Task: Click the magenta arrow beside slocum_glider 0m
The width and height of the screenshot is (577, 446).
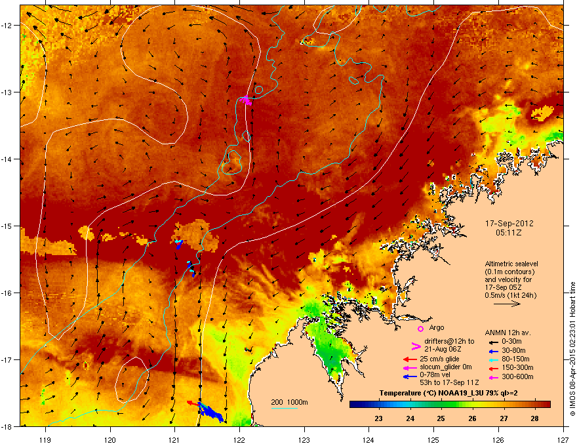Action: [410, 367]
